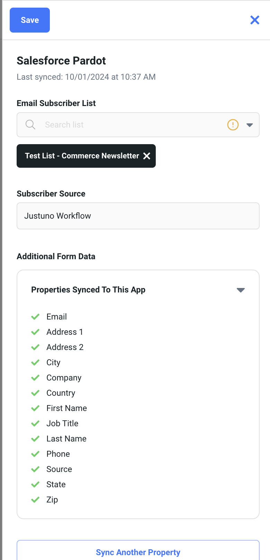Click the orange warning exclamation icon
The height and width of the screenshot is (560, 270).
tap(233, 124)
